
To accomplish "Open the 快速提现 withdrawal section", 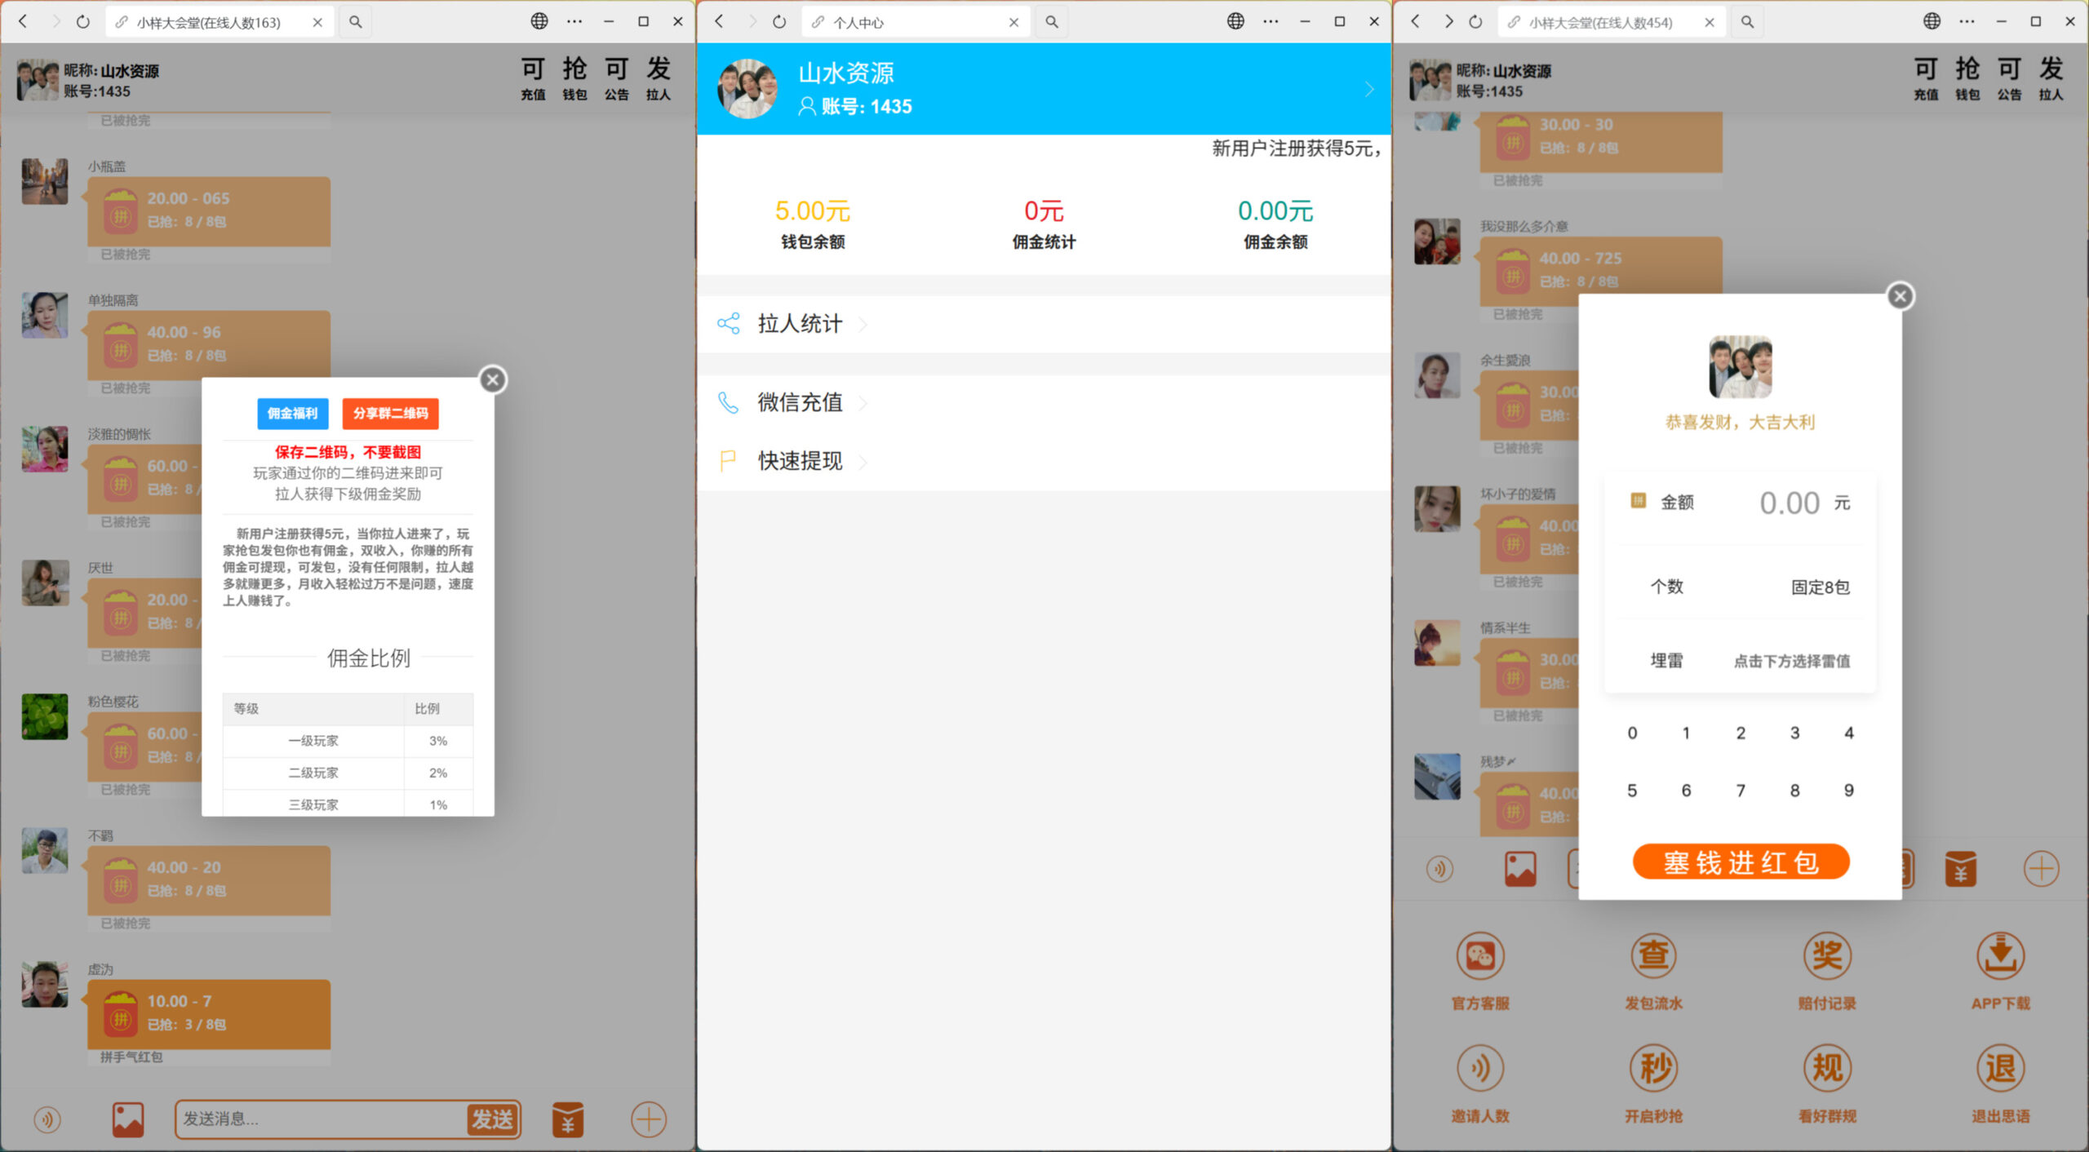I will coord(801,461).
